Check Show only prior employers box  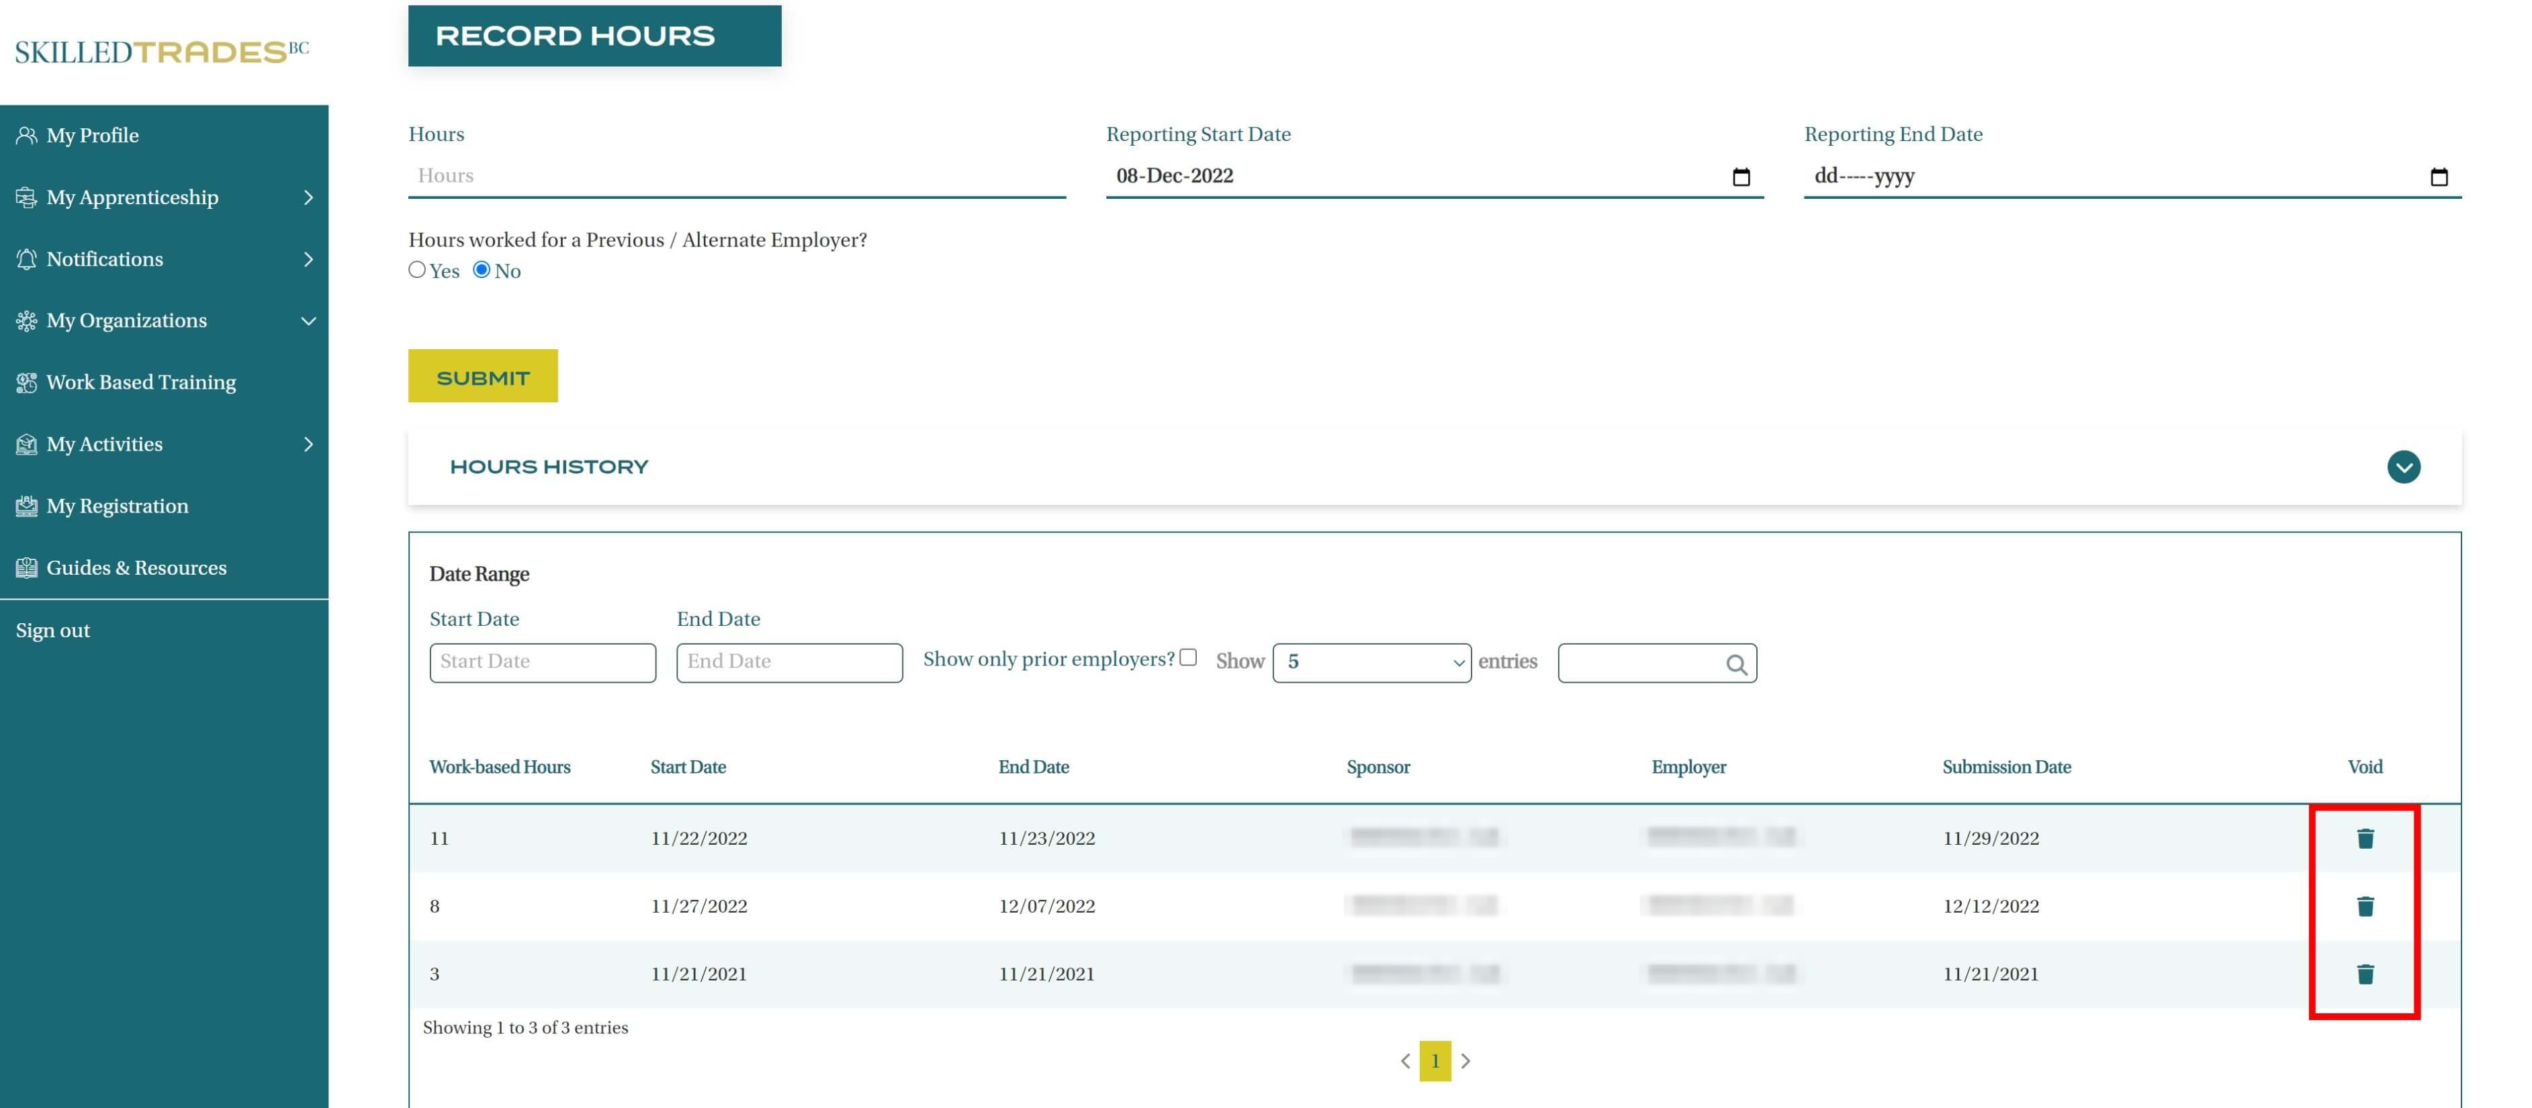(x=1187, y=657)
